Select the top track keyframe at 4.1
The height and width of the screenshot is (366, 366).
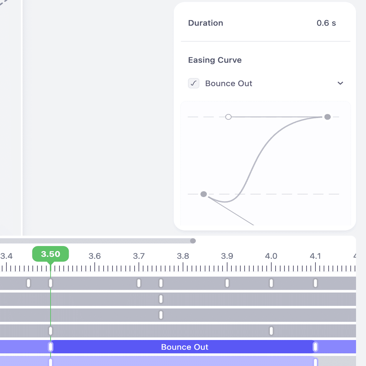pos(315,283)
